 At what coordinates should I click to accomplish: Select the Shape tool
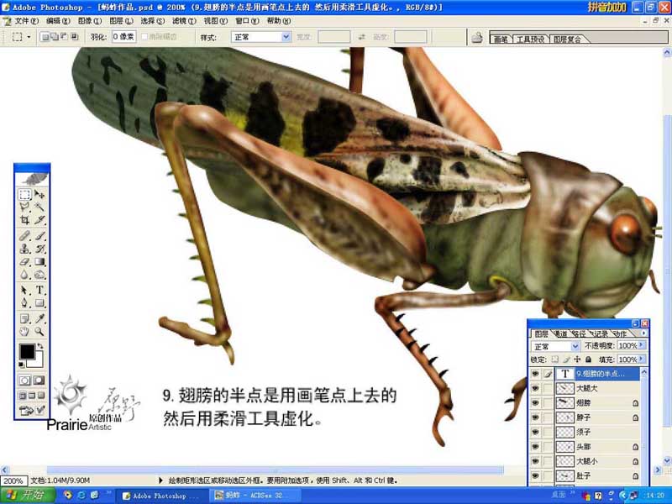click(39, 303)
